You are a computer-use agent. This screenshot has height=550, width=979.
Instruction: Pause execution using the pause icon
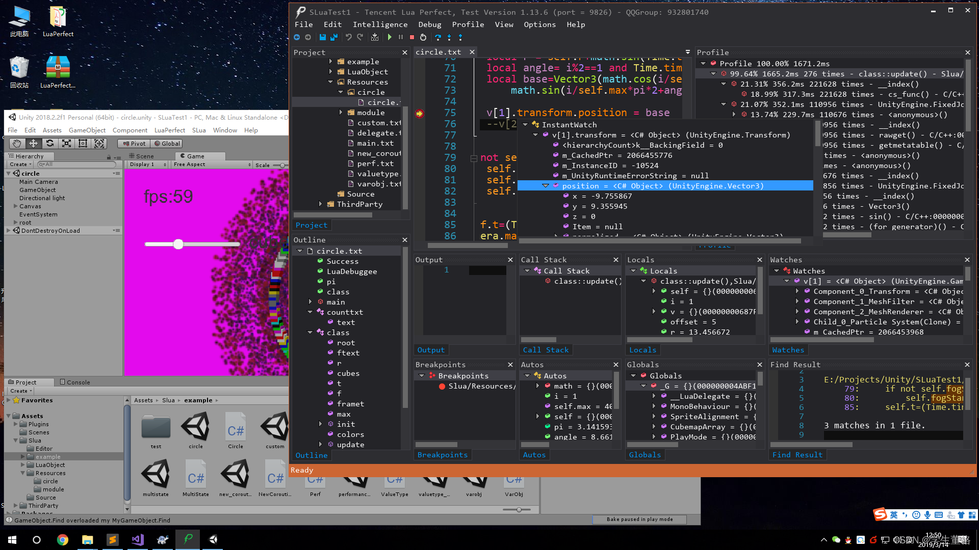400,37
